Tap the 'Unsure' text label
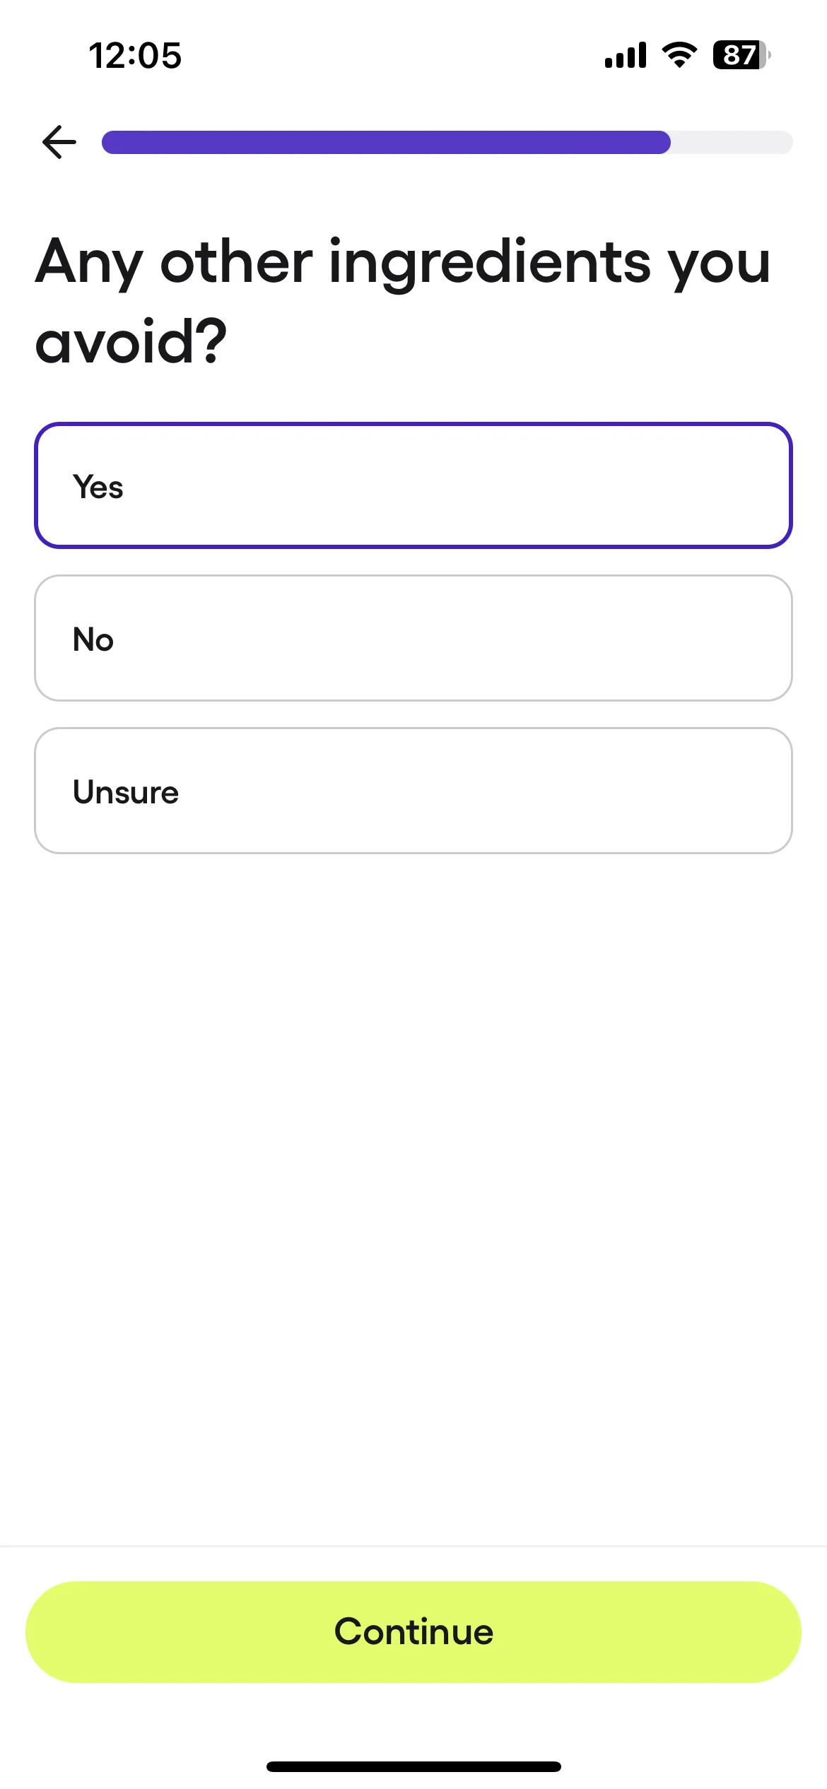 (126, 792)
